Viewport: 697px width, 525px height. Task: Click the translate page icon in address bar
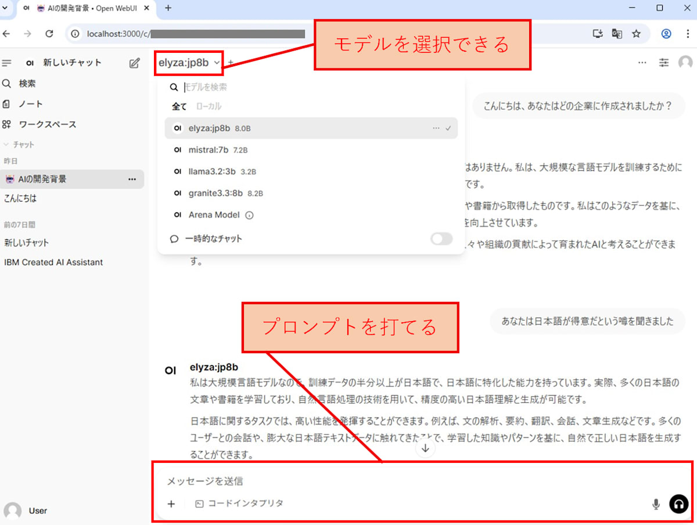pos(617,34)
